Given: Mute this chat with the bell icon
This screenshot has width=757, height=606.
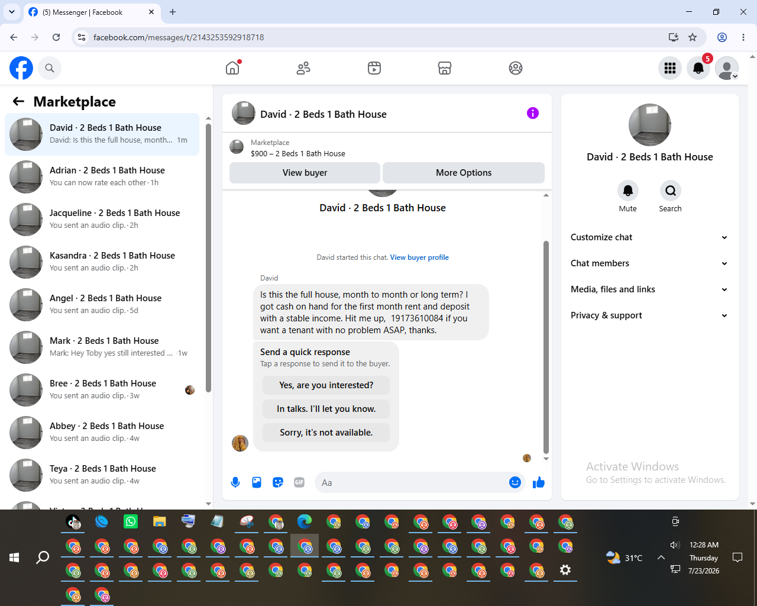Looking at the screenshot, I should tap(628, 191).
